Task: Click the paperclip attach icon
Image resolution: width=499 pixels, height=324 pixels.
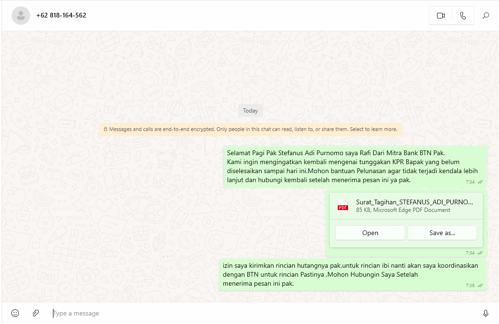Action: [x=35, y=313]
